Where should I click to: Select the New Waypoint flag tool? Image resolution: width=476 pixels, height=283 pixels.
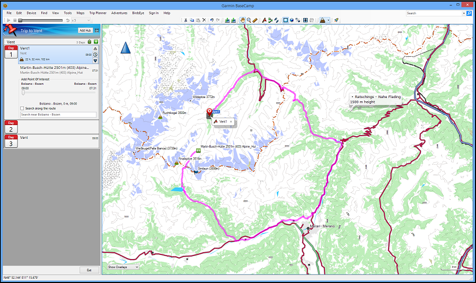pyautogui.click(x=264, y=20)
